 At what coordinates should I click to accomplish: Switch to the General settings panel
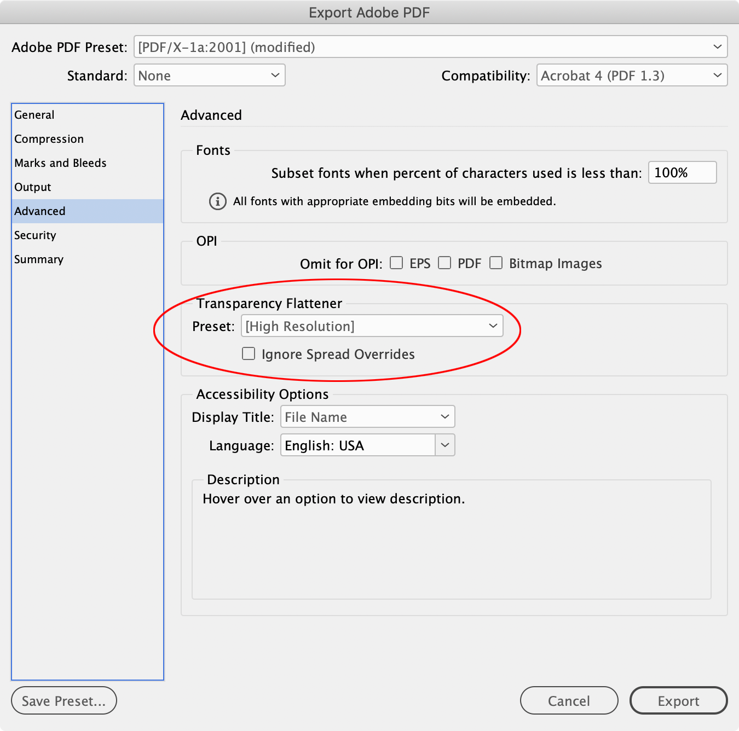[34, 115]
